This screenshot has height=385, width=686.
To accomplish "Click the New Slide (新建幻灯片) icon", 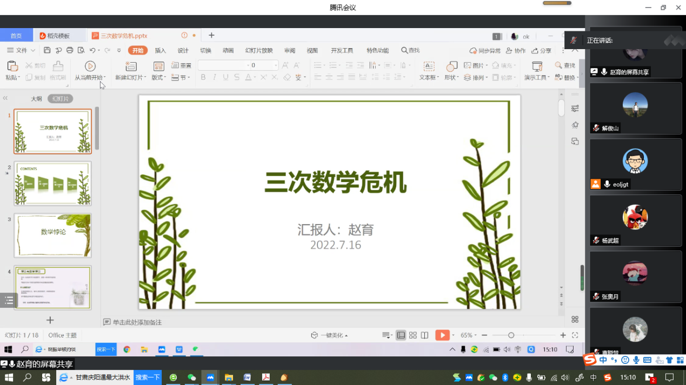I will [131, 66].
